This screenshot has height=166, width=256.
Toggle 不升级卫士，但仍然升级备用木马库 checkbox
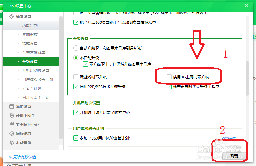tap(86, 64)
